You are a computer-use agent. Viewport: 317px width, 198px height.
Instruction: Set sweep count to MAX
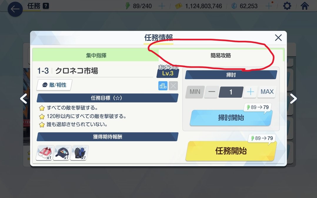point(267,92)
